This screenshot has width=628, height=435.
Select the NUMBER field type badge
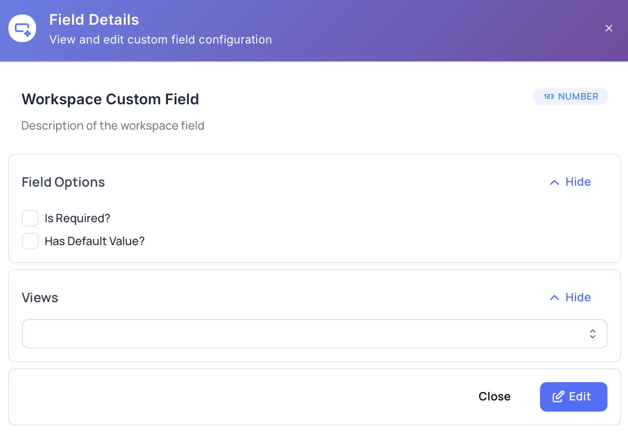[x=570, y=96]
